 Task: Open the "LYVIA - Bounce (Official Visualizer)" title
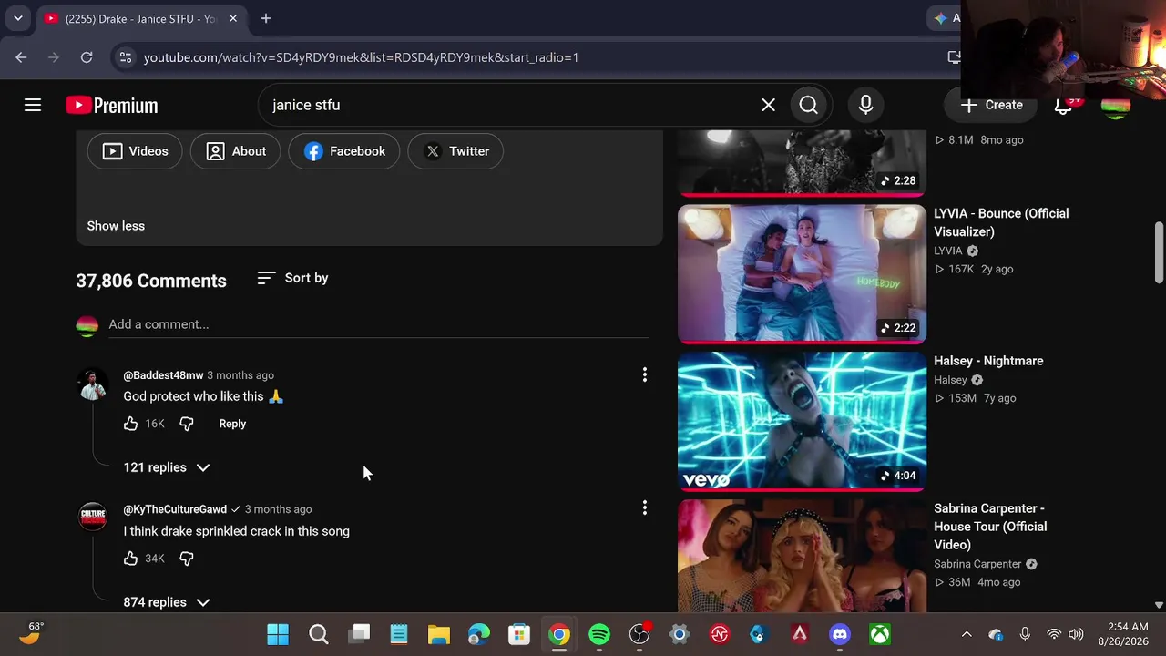(x=1001, y=222)
